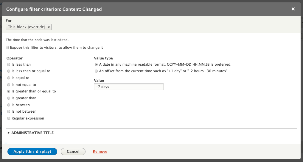The image size is (303, 162).
Task: Select 'Is less than' operator
Action: [x=9, y=65]
